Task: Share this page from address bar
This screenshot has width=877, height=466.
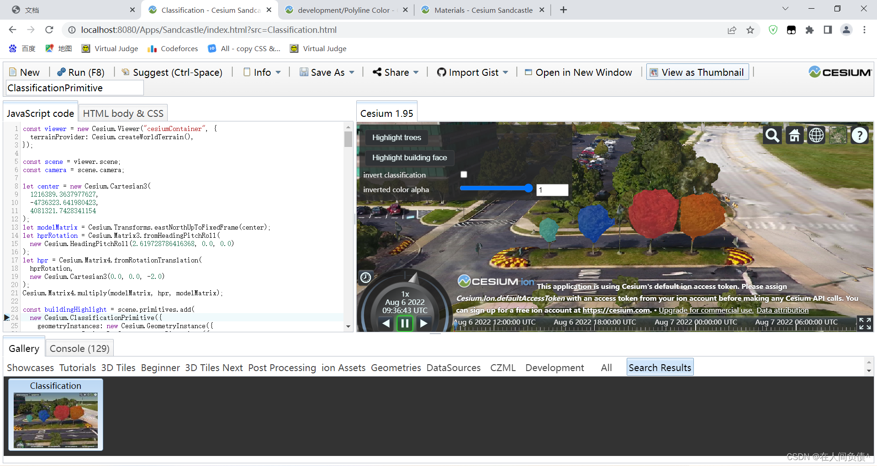Action: coord(732,30)
